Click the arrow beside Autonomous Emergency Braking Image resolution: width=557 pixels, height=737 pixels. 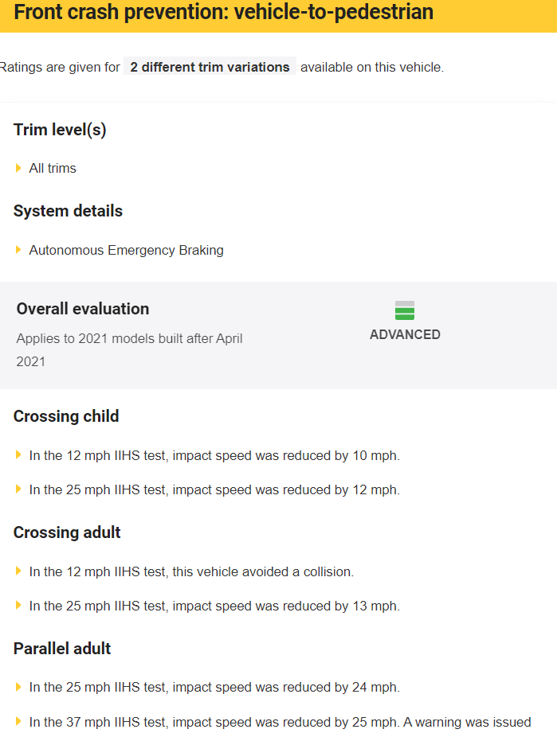point(18,250)
